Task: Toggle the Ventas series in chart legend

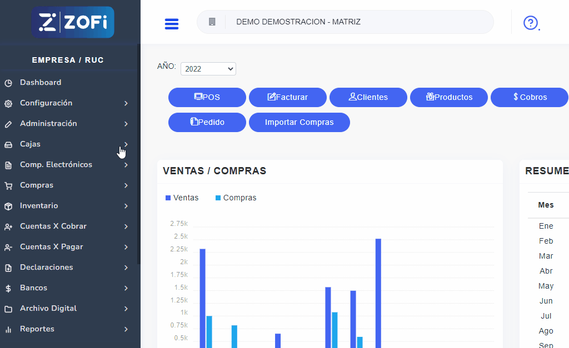Action: (182, 198)
